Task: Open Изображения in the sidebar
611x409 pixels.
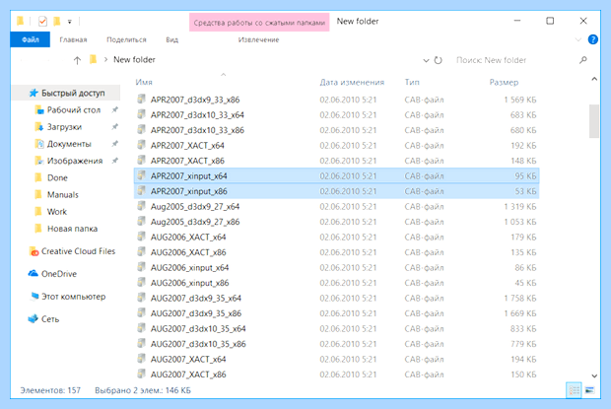Action: point(75,161)
